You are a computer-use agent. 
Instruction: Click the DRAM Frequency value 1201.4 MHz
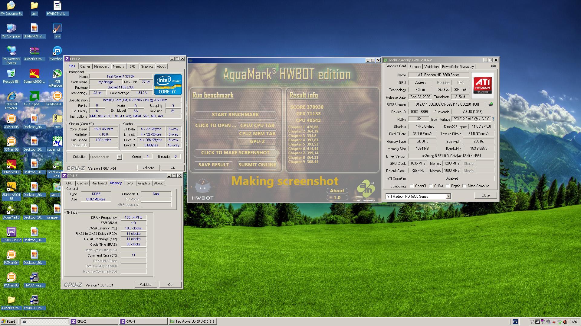[x=133, y=217]
